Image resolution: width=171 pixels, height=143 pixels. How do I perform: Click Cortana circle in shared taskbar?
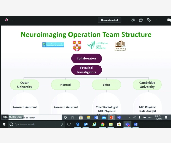click(65, 118)
